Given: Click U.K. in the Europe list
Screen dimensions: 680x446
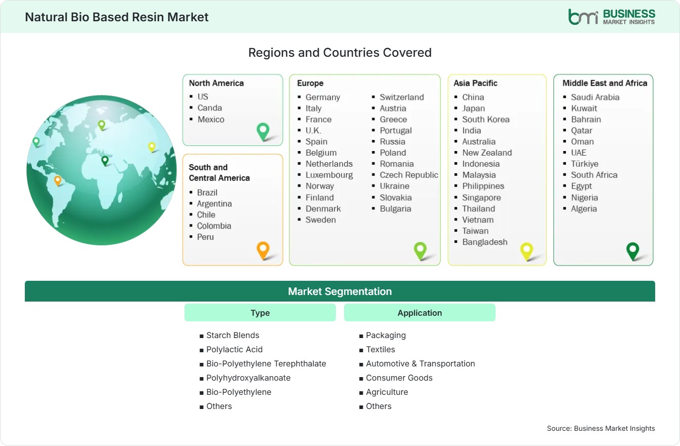Looking at the screenshot, I should (313, 130).
